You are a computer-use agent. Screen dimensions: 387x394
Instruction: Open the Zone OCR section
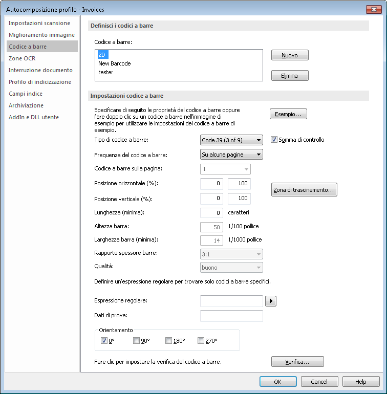click(22, 58)
